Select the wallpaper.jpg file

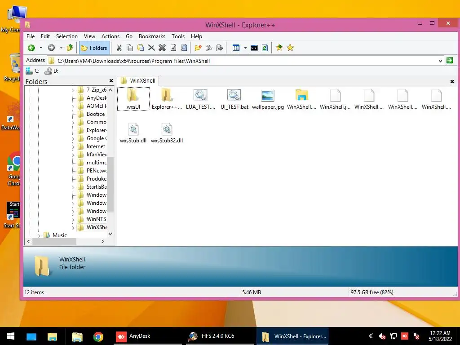268,99
